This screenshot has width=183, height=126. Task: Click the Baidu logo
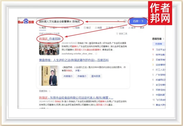(x=26, y=22)
